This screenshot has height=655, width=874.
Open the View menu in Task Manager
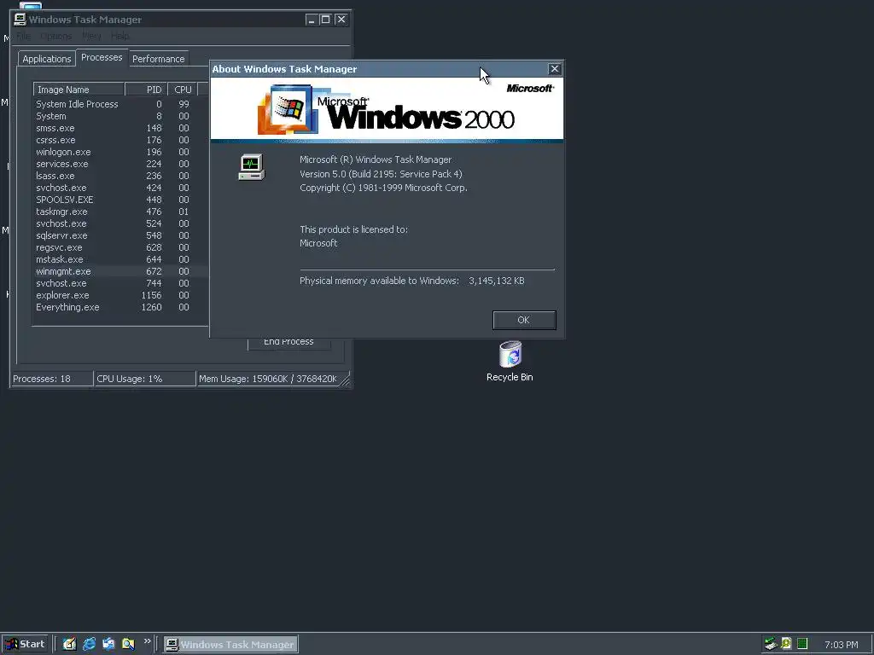(x=91, y=36)
